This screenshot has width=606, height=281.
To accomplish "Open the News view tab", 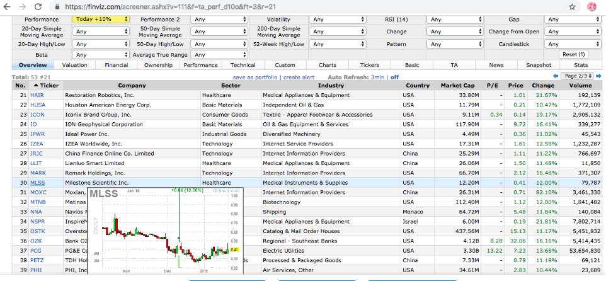I will click(496, 65).
